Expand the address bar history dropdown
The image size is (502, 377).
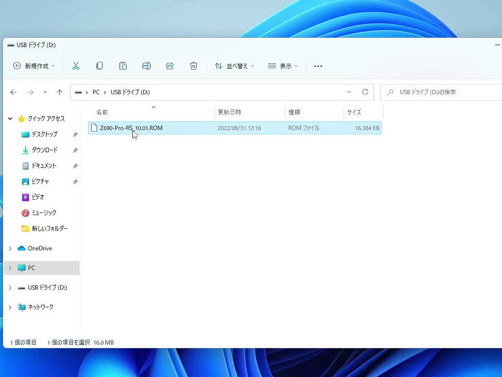pos(349,92)
